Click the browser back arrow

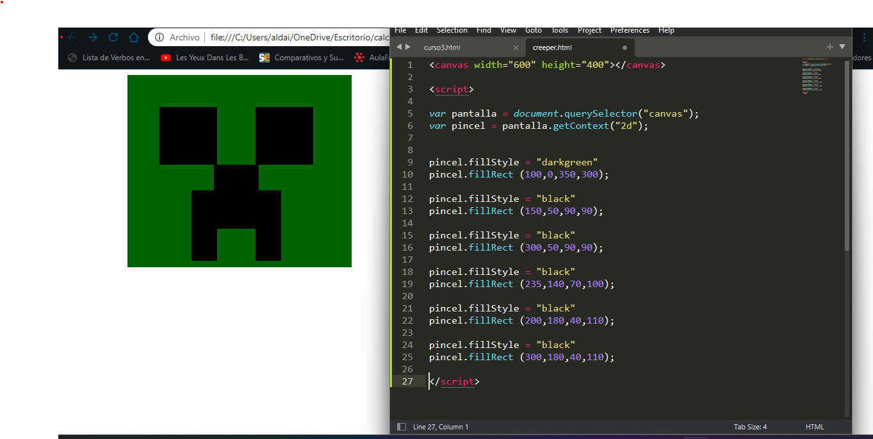(72, 37)
